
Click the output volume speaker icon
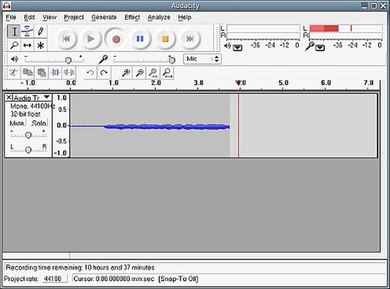point(14,59)
